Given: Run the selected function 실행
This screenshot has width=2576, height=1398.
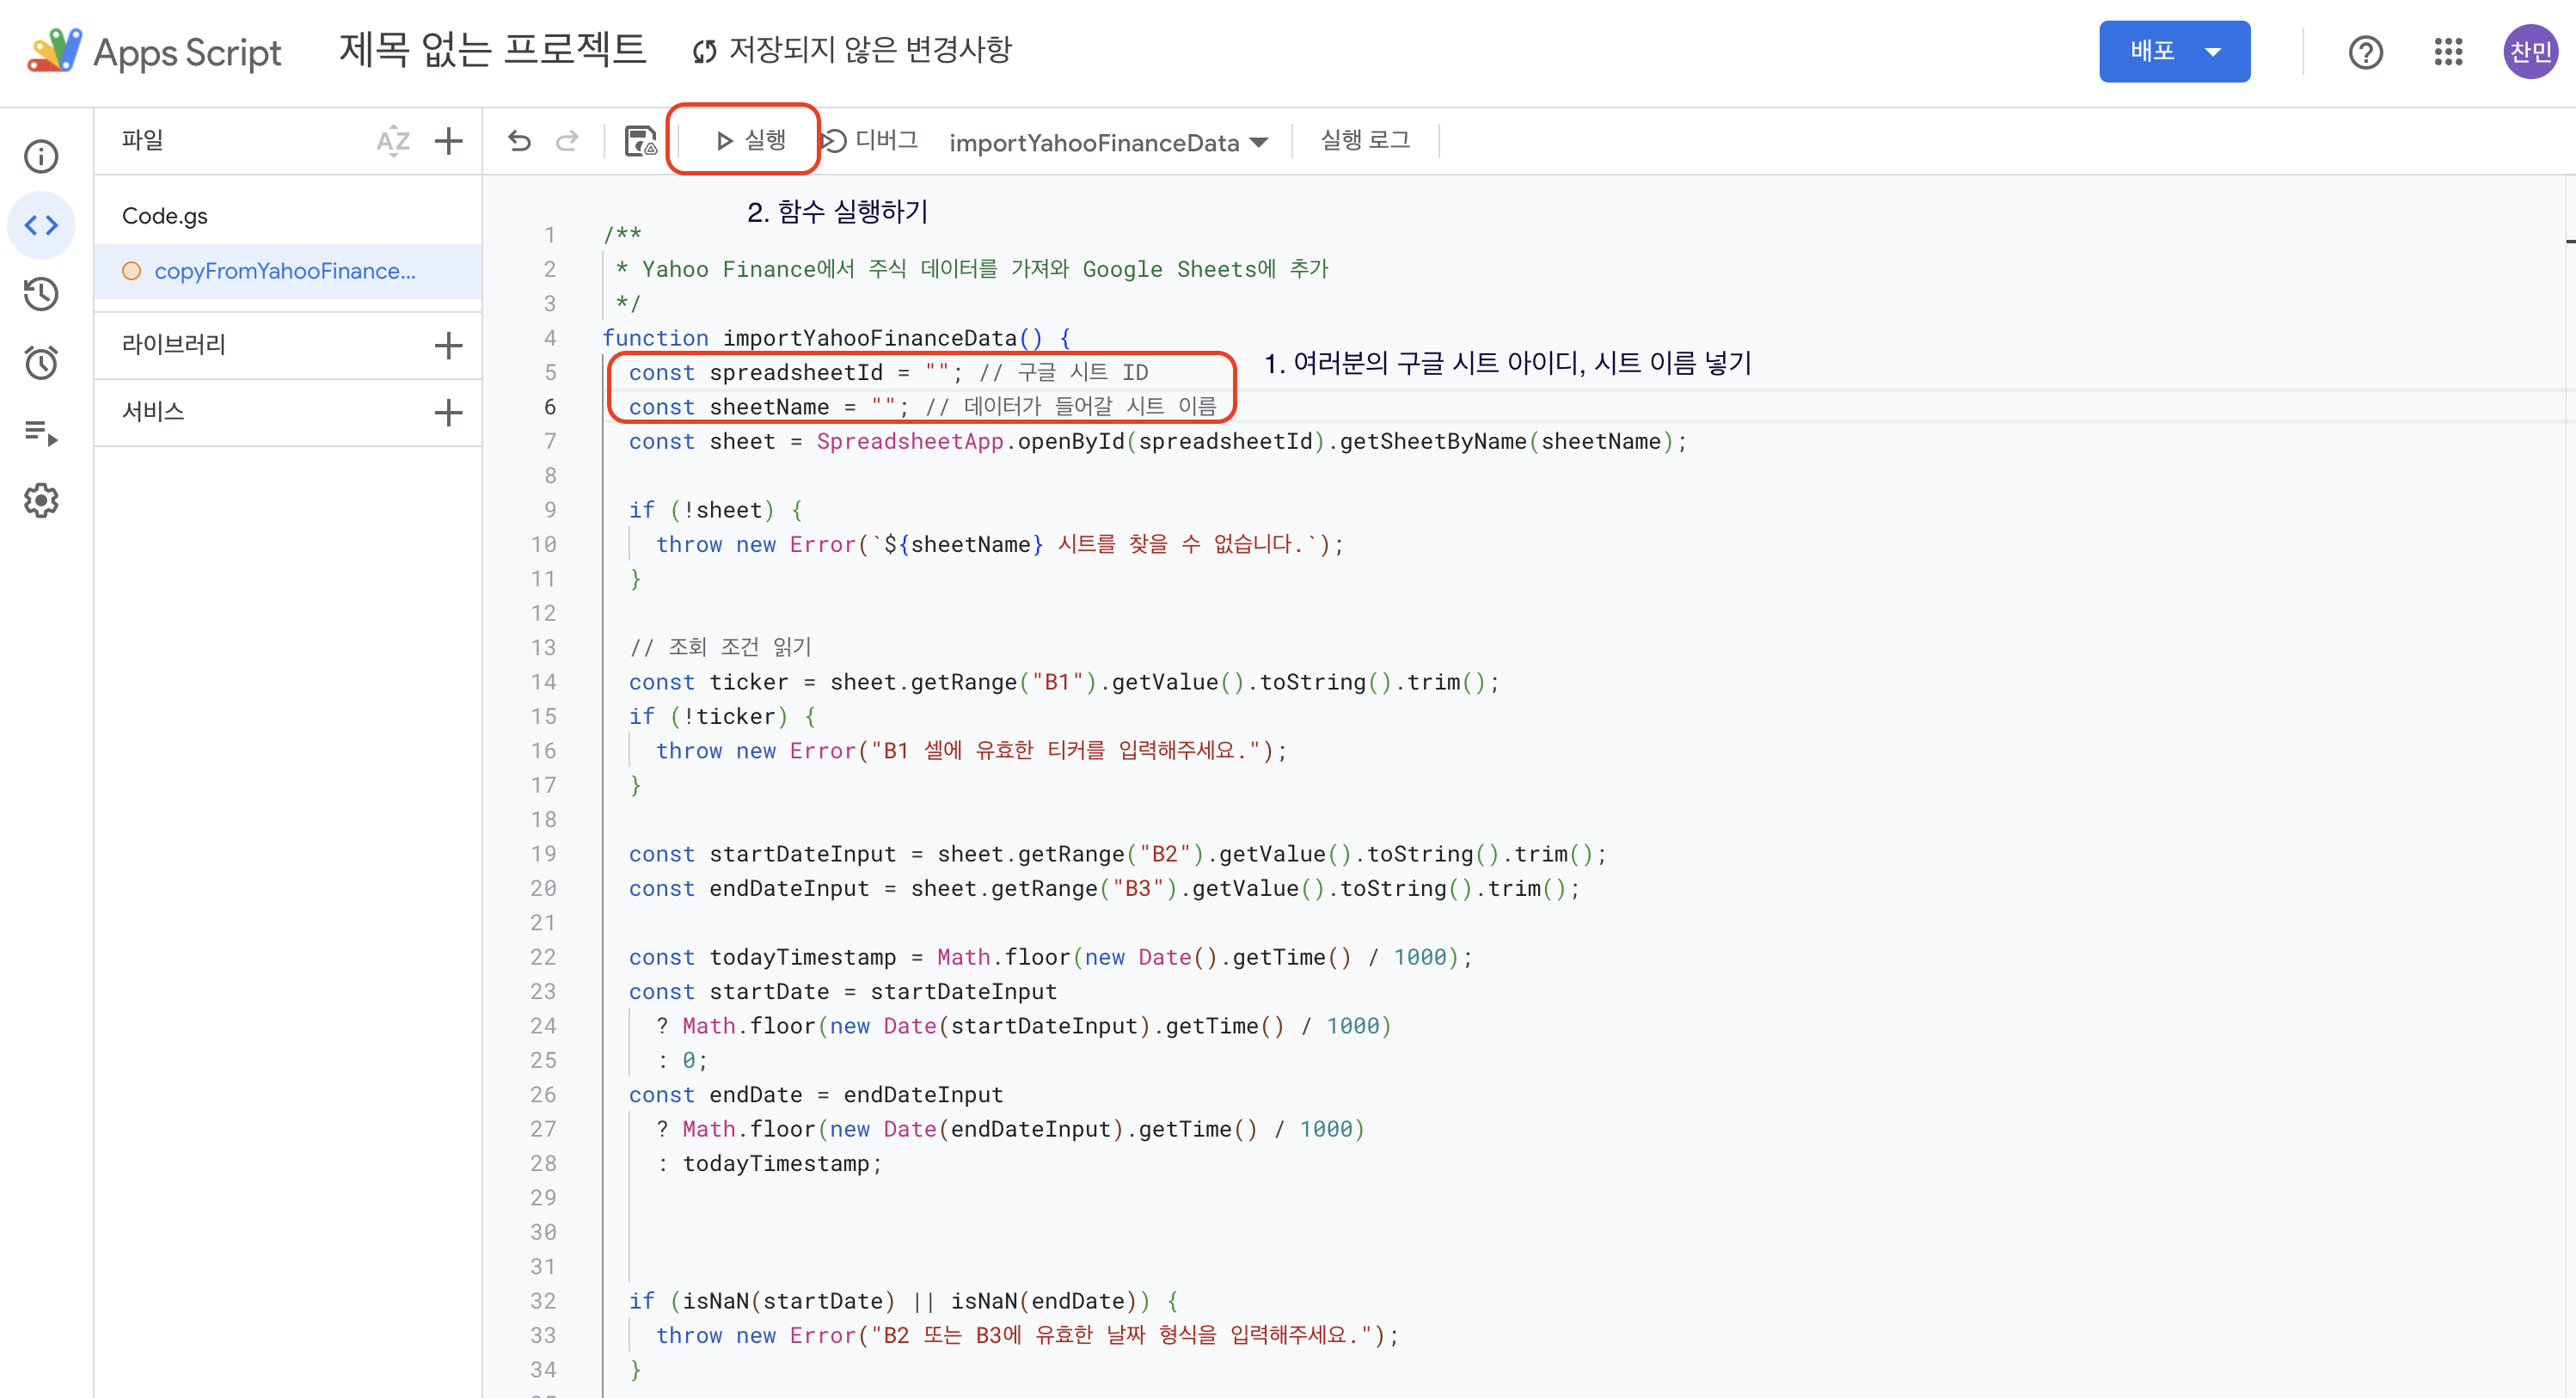Looking at the screenshot, I should tap(751, 140).
